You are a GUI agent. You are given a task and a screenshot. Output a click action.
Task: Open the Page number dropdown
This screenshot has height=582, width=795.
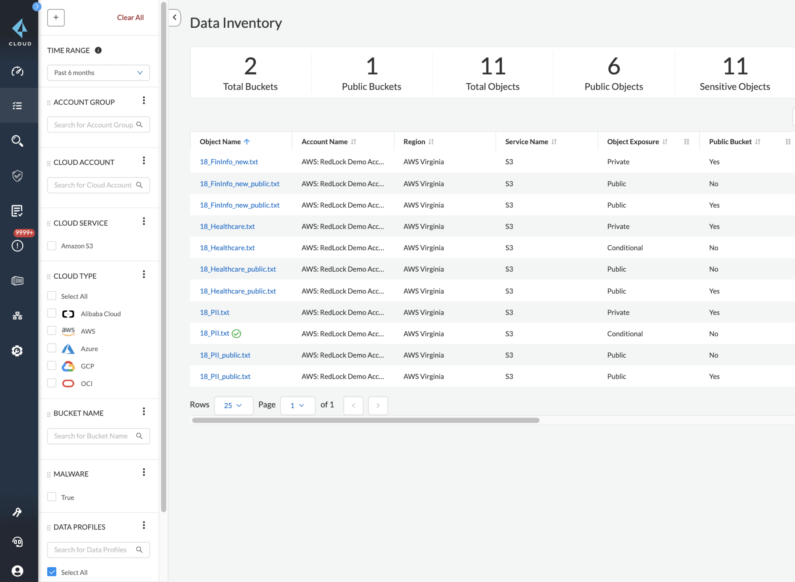tap(297, 405)
